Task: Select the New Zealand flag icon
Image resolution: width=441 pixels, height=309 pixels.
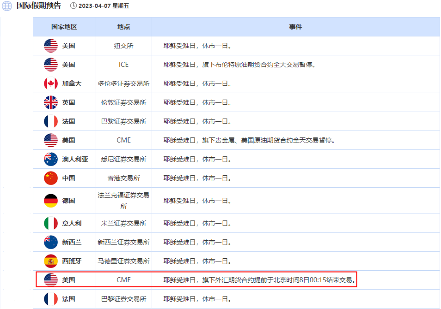Action: coord(51,242)
